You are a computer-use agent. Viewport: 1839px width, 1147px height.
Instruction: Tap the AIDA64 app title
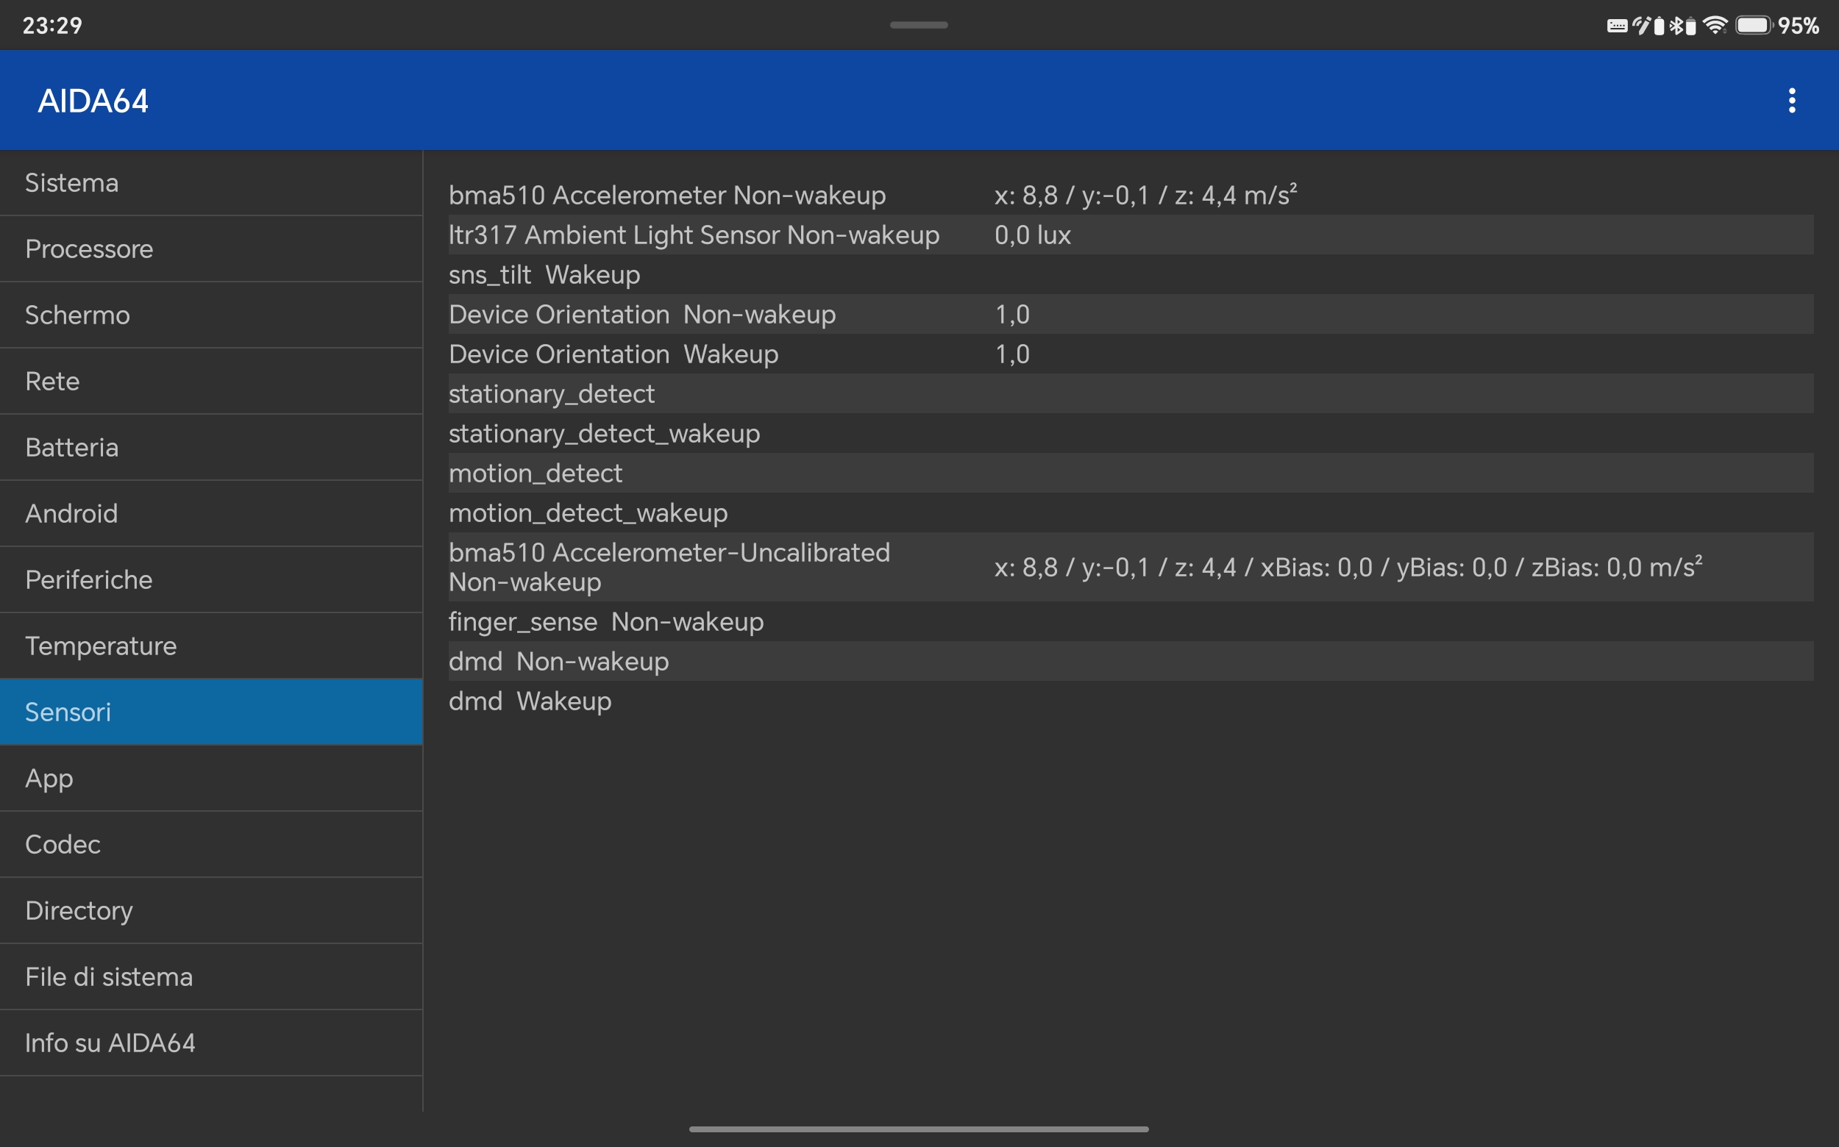(x=93, y=101)
